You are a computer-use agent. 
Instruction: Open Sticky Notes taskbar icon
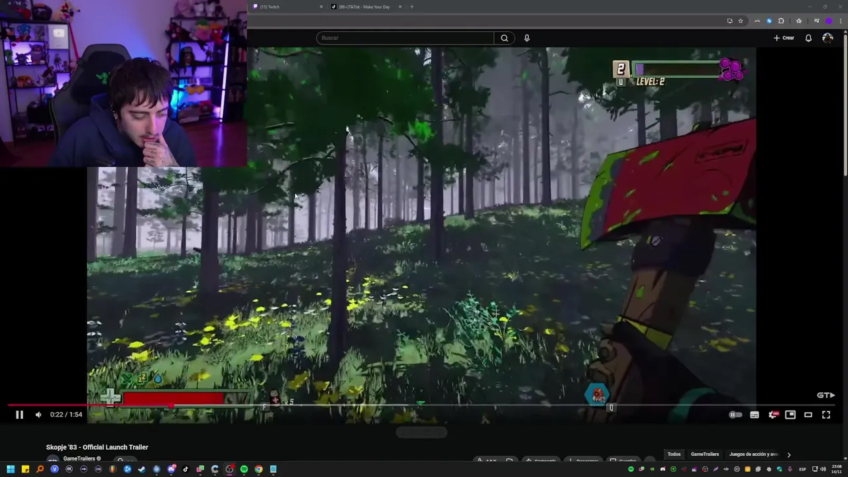coord(25,469)
